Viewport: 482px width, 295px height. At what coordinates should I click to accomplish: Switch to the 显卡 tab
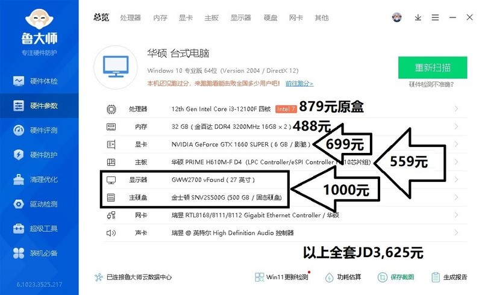186,18
